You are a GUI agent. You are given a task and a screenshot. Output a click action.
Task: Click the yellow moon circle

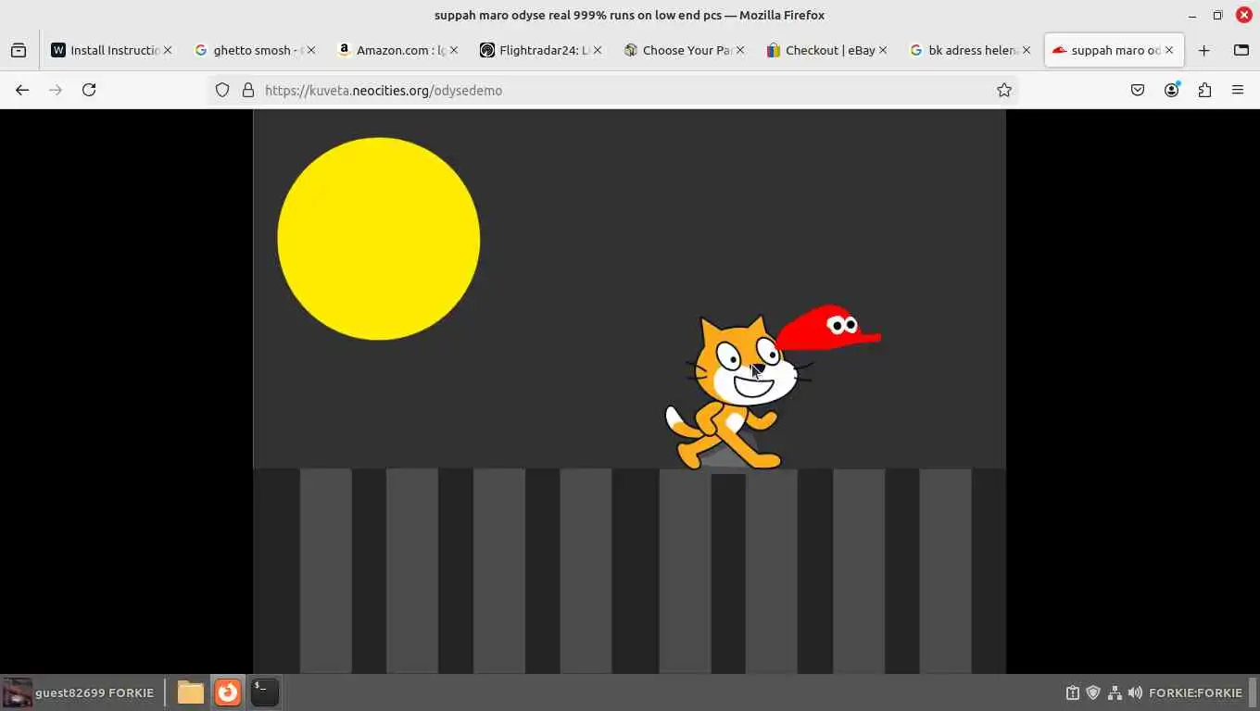tap(379, 239)
